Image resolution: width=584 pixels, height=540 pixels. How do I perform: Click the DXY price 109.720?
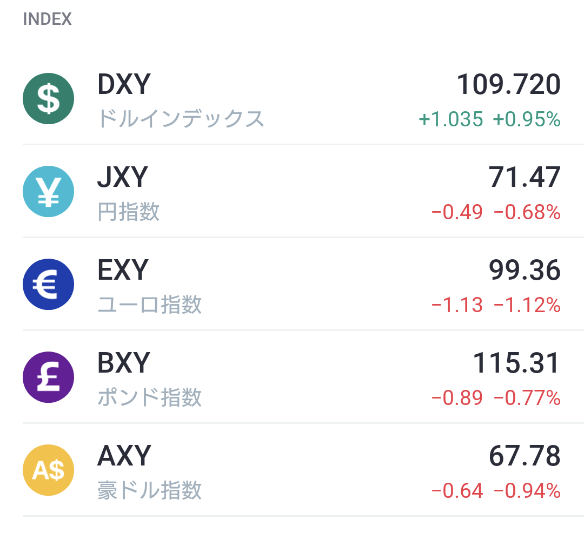tap(508, 84)
